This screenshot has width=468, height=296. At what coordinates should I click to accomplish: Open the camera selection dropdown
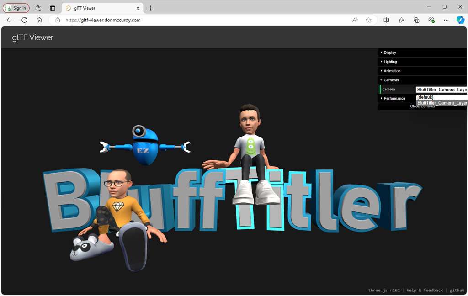(441, 90)
